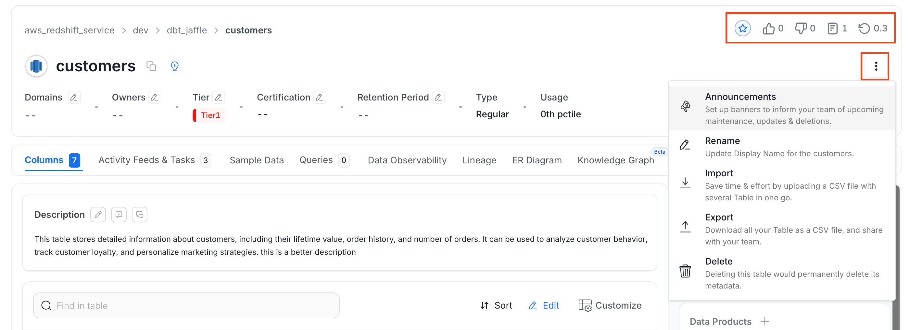Open the Customize columns control

pos(610,305)
